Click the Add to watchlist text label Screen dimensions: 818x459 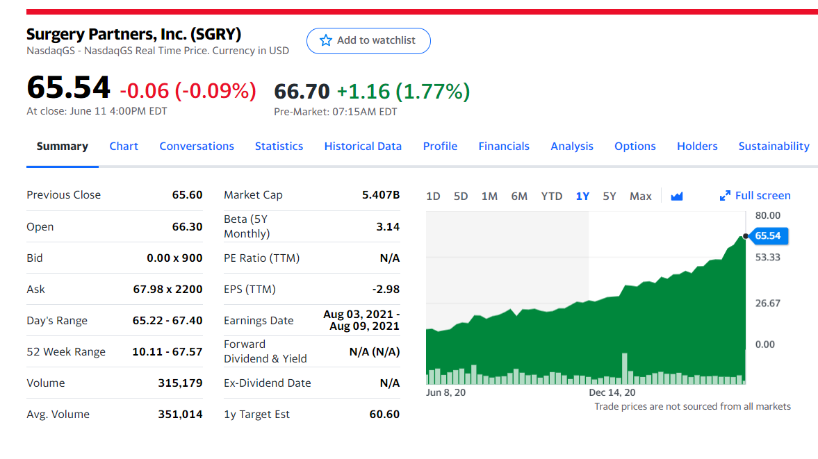coord(376,40)
